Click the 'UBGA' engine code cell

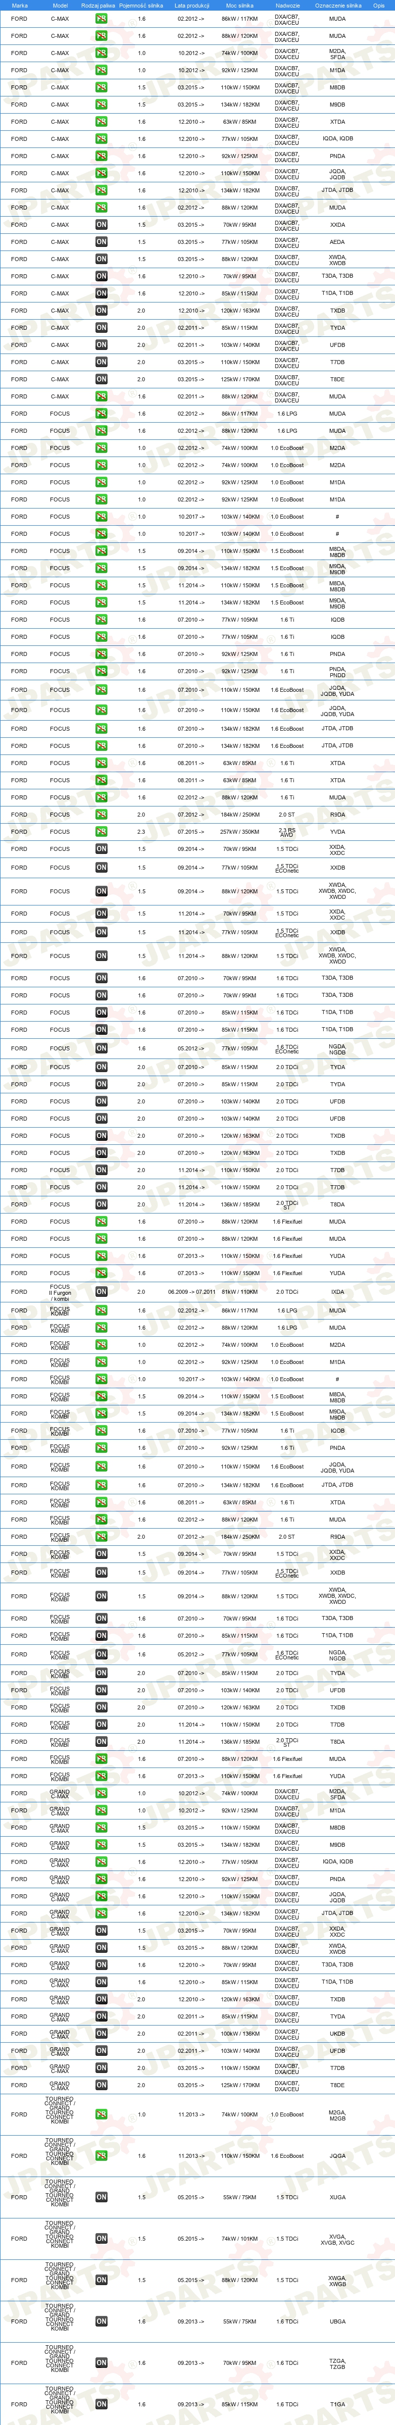(x=337, y=2321)
